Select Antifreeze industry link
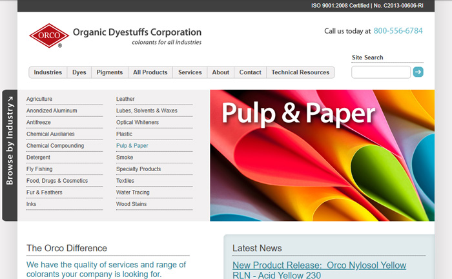The image size is (452, 279). click(x=39, y=122)
